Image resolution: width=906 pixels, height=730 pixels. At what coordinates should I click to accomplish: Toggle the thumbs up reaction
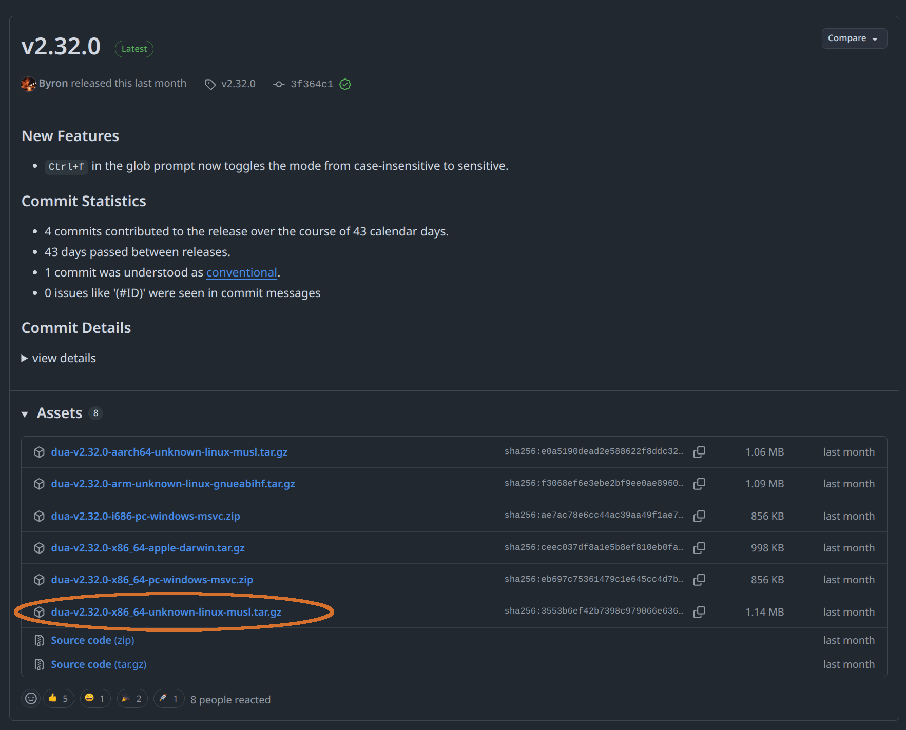pyautogui.click(x=59, y=699)
